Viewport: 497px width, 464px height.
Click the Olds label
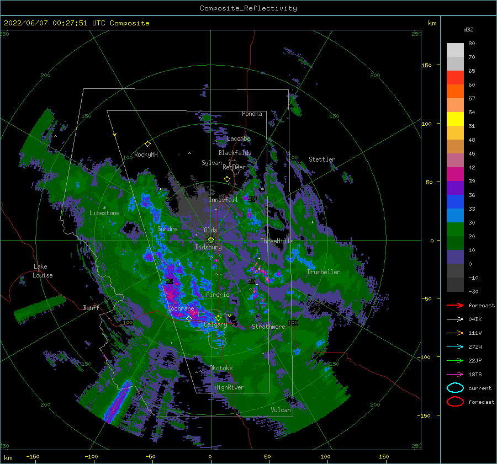coord(210,230)
